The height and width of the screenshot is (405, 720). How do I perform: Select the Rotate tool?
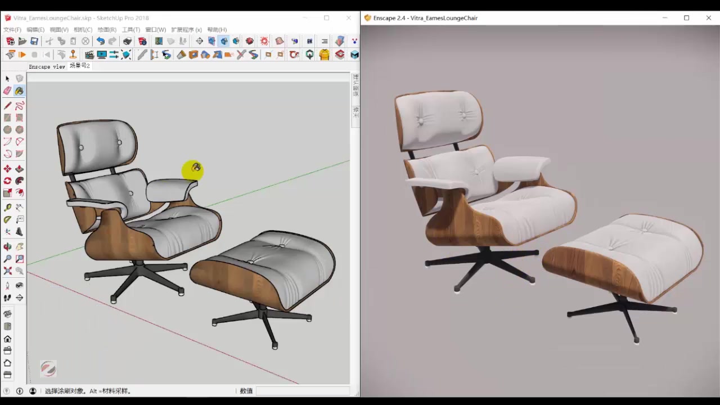pyautogui.click(x=7, y=181)
